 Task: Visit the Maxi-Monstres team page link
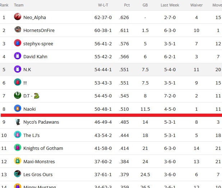point(39,161)
